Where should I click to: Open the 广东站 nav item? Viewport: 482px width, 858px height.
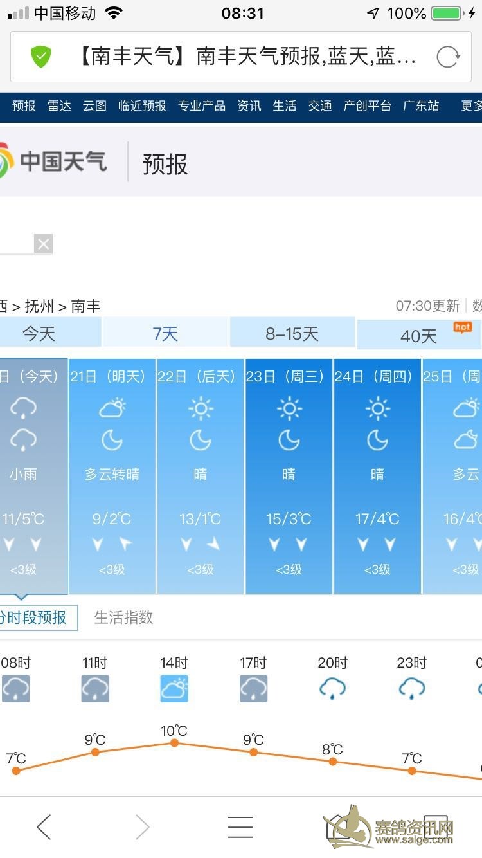click(421, 106)
